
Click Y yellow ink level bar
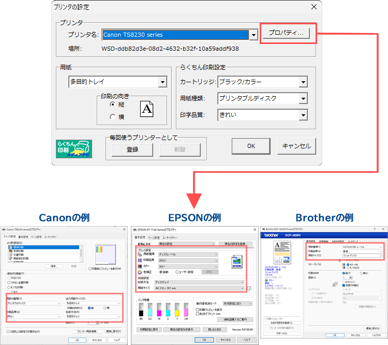[x=177, y=310]
